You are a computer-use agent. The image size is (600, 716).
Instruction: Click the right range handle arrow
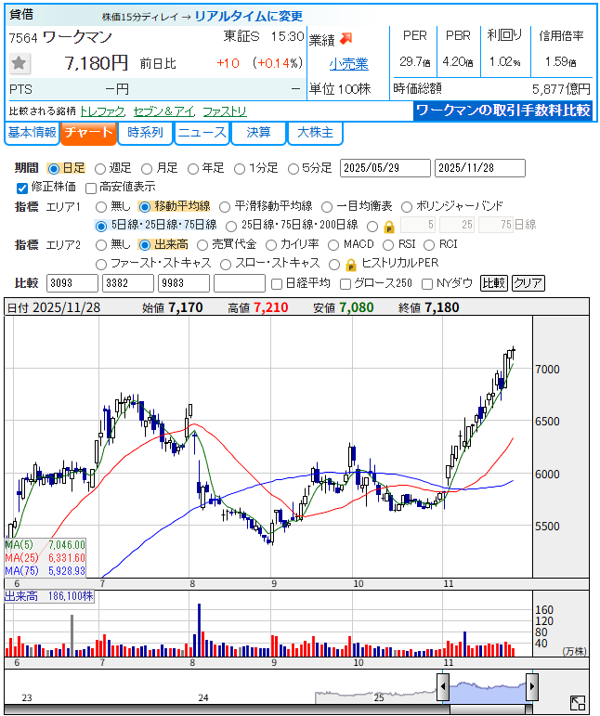[532, 686]
